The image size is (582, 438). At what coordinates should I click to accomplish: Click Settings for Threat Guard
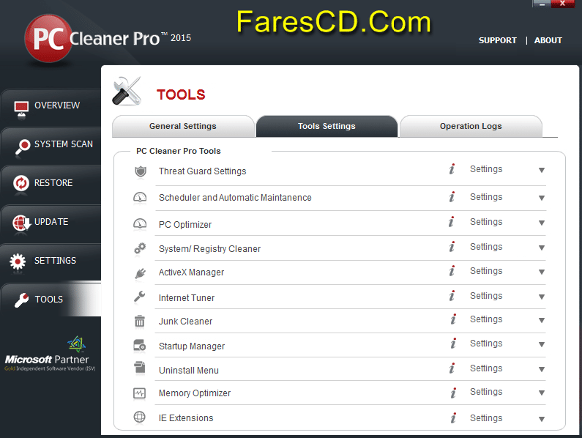click(x=486, y=169)
